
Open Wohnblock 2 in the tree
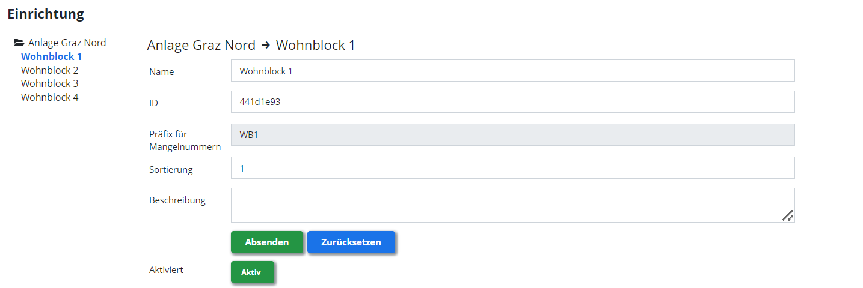tap(50, 70)
